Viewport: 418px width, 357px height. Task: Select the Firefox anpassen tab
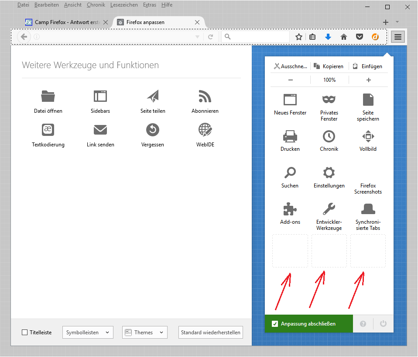coord(159,22)
